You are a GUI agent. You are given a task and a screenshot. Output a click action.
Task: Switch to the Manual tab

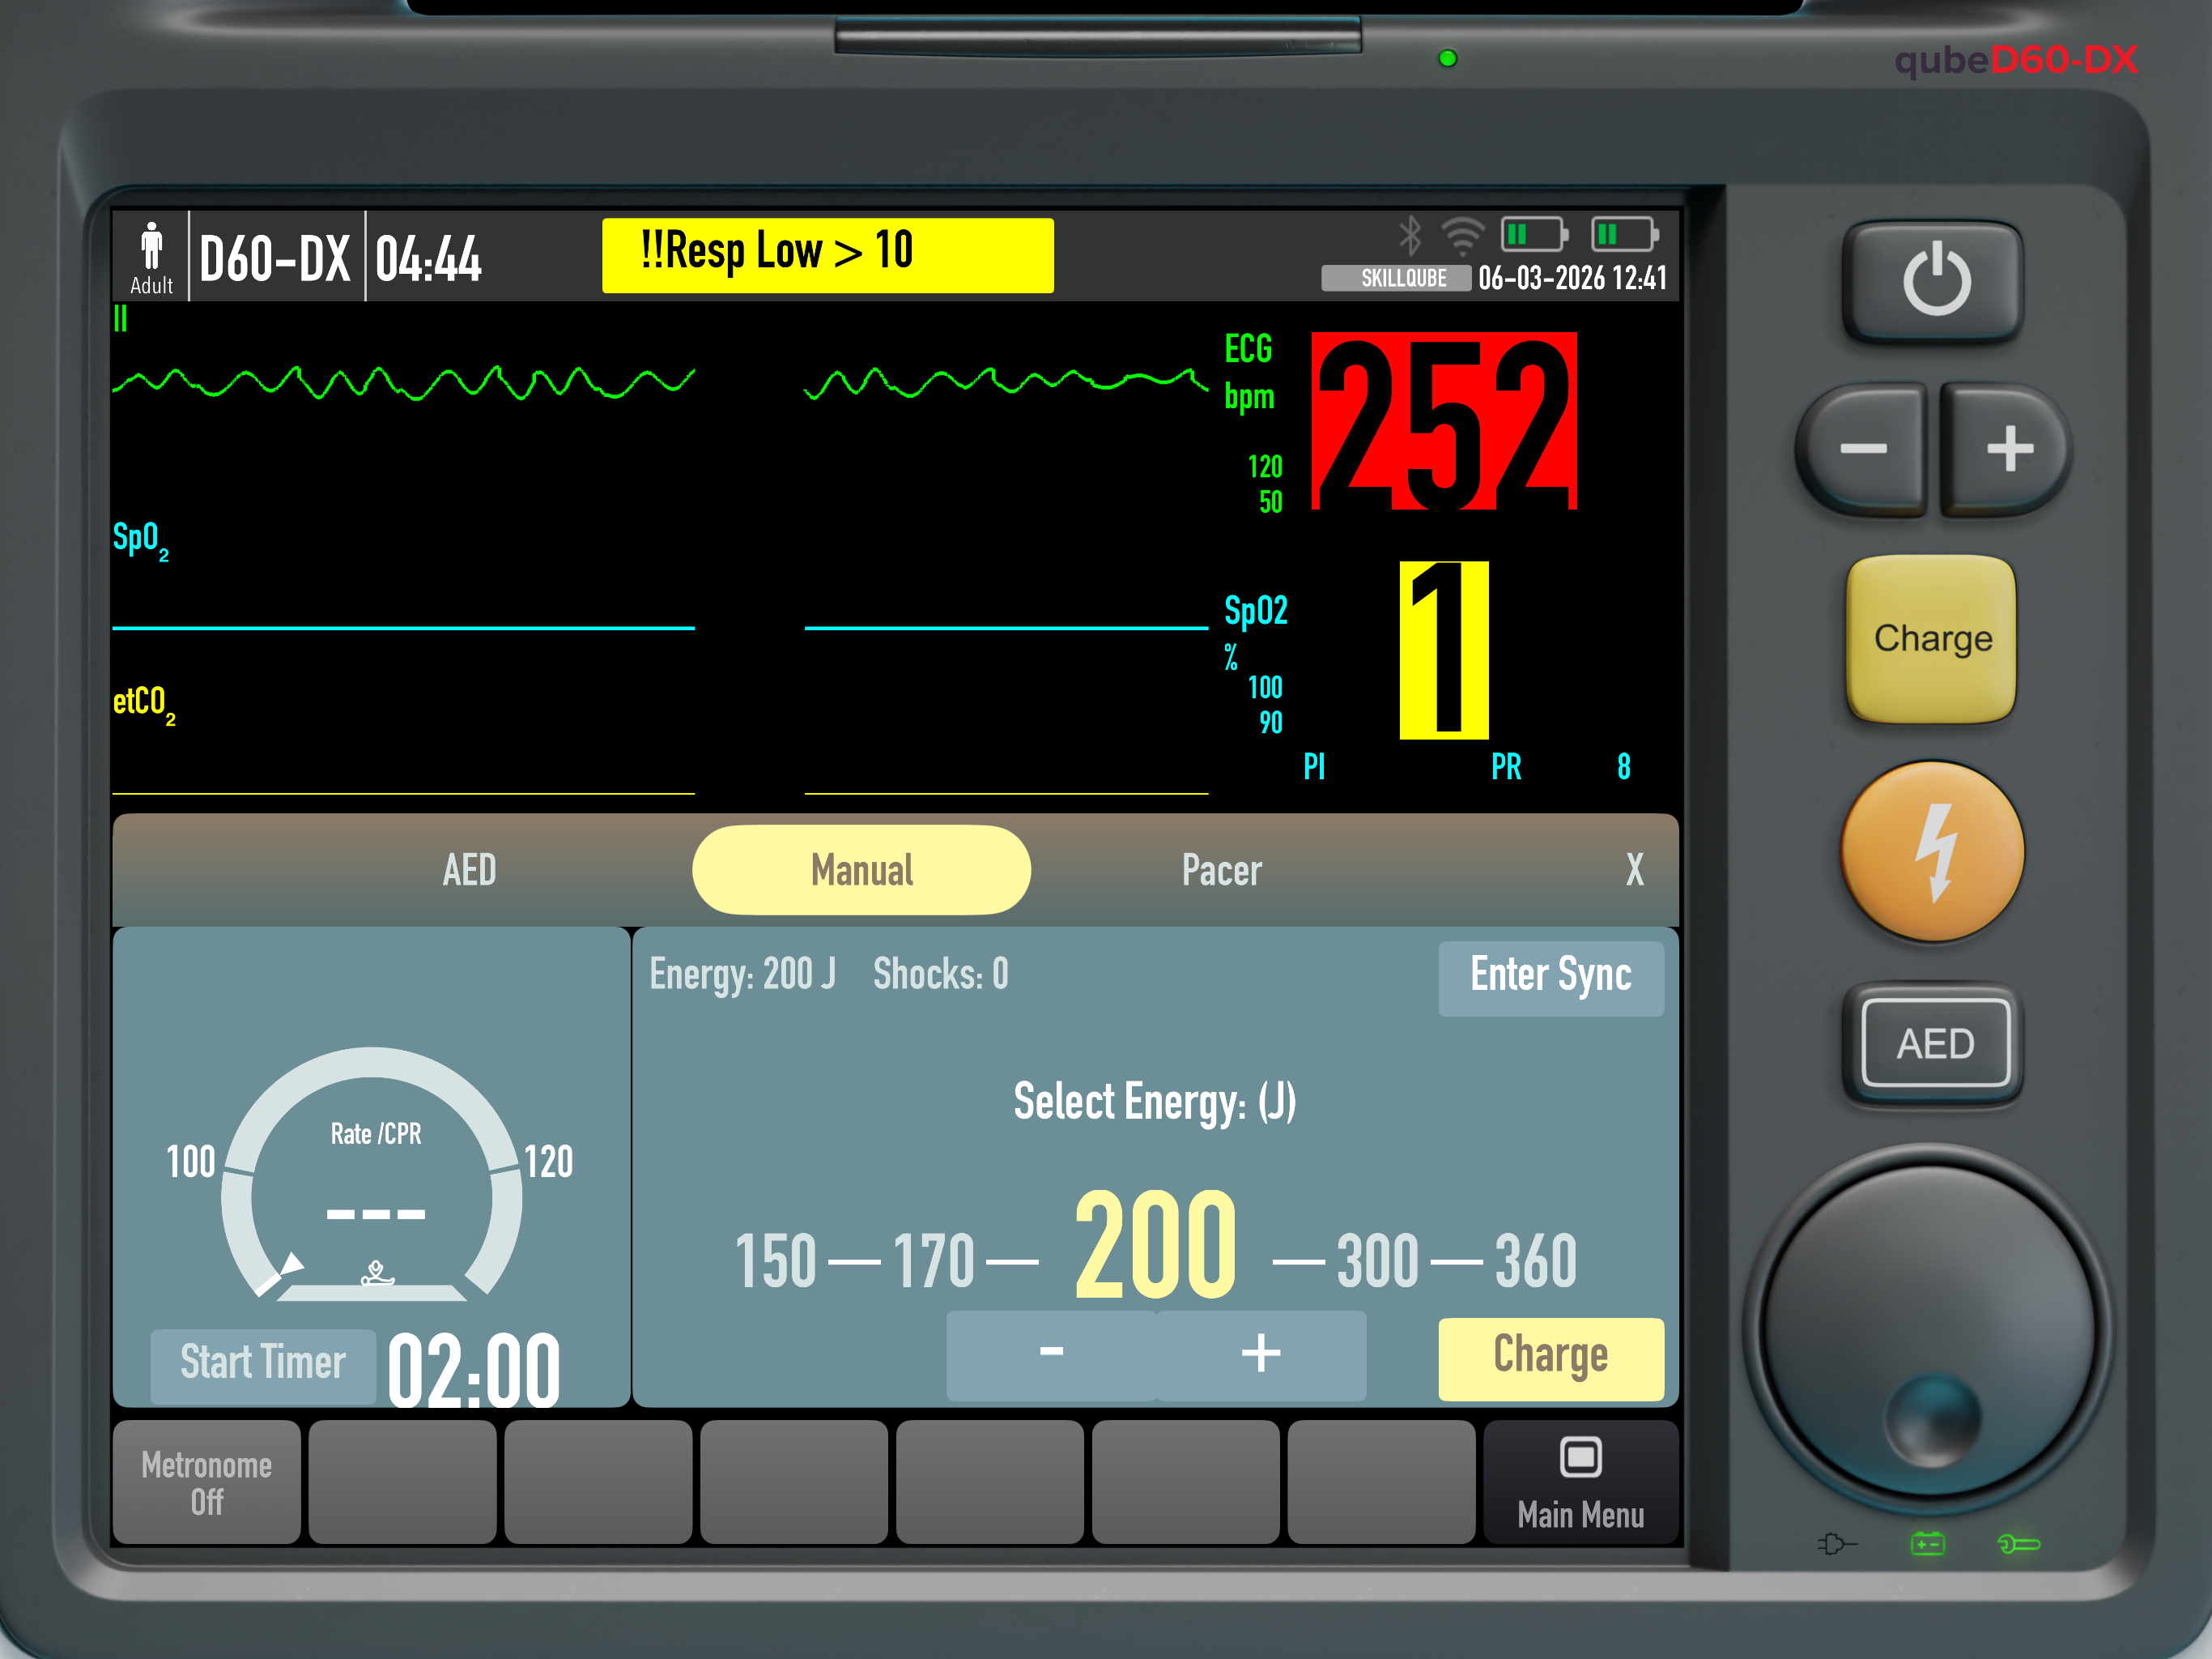(x=861, y=869)
